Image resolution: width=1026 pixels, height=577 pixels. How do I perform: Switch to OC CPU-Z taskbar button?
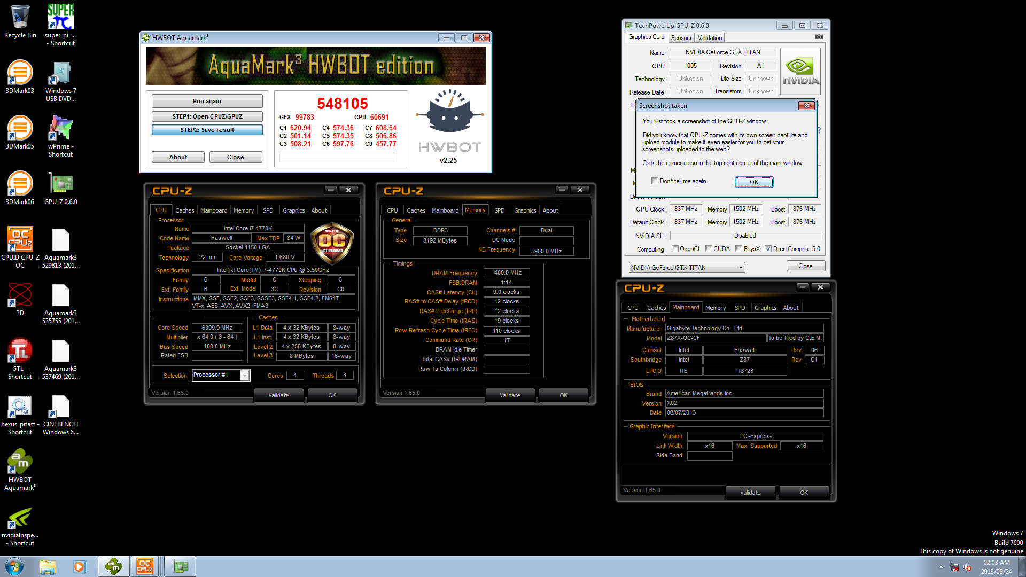(x=145, y=566)
